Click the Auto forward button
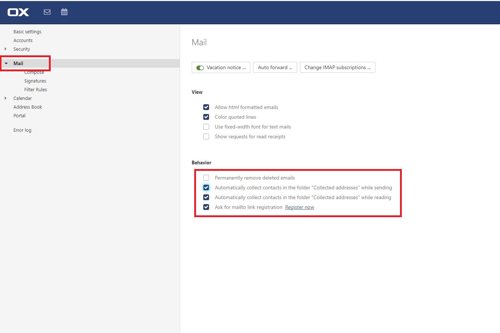The width and height of the screenshot is (500, 333). click(x=275, y=67)
